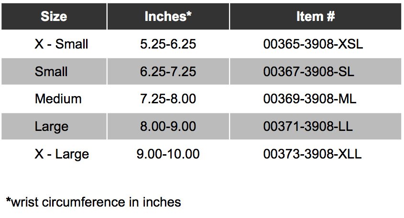Click the asterisk before wrist circumference
This screenshot has width=404, height=218.
point(8,200)
